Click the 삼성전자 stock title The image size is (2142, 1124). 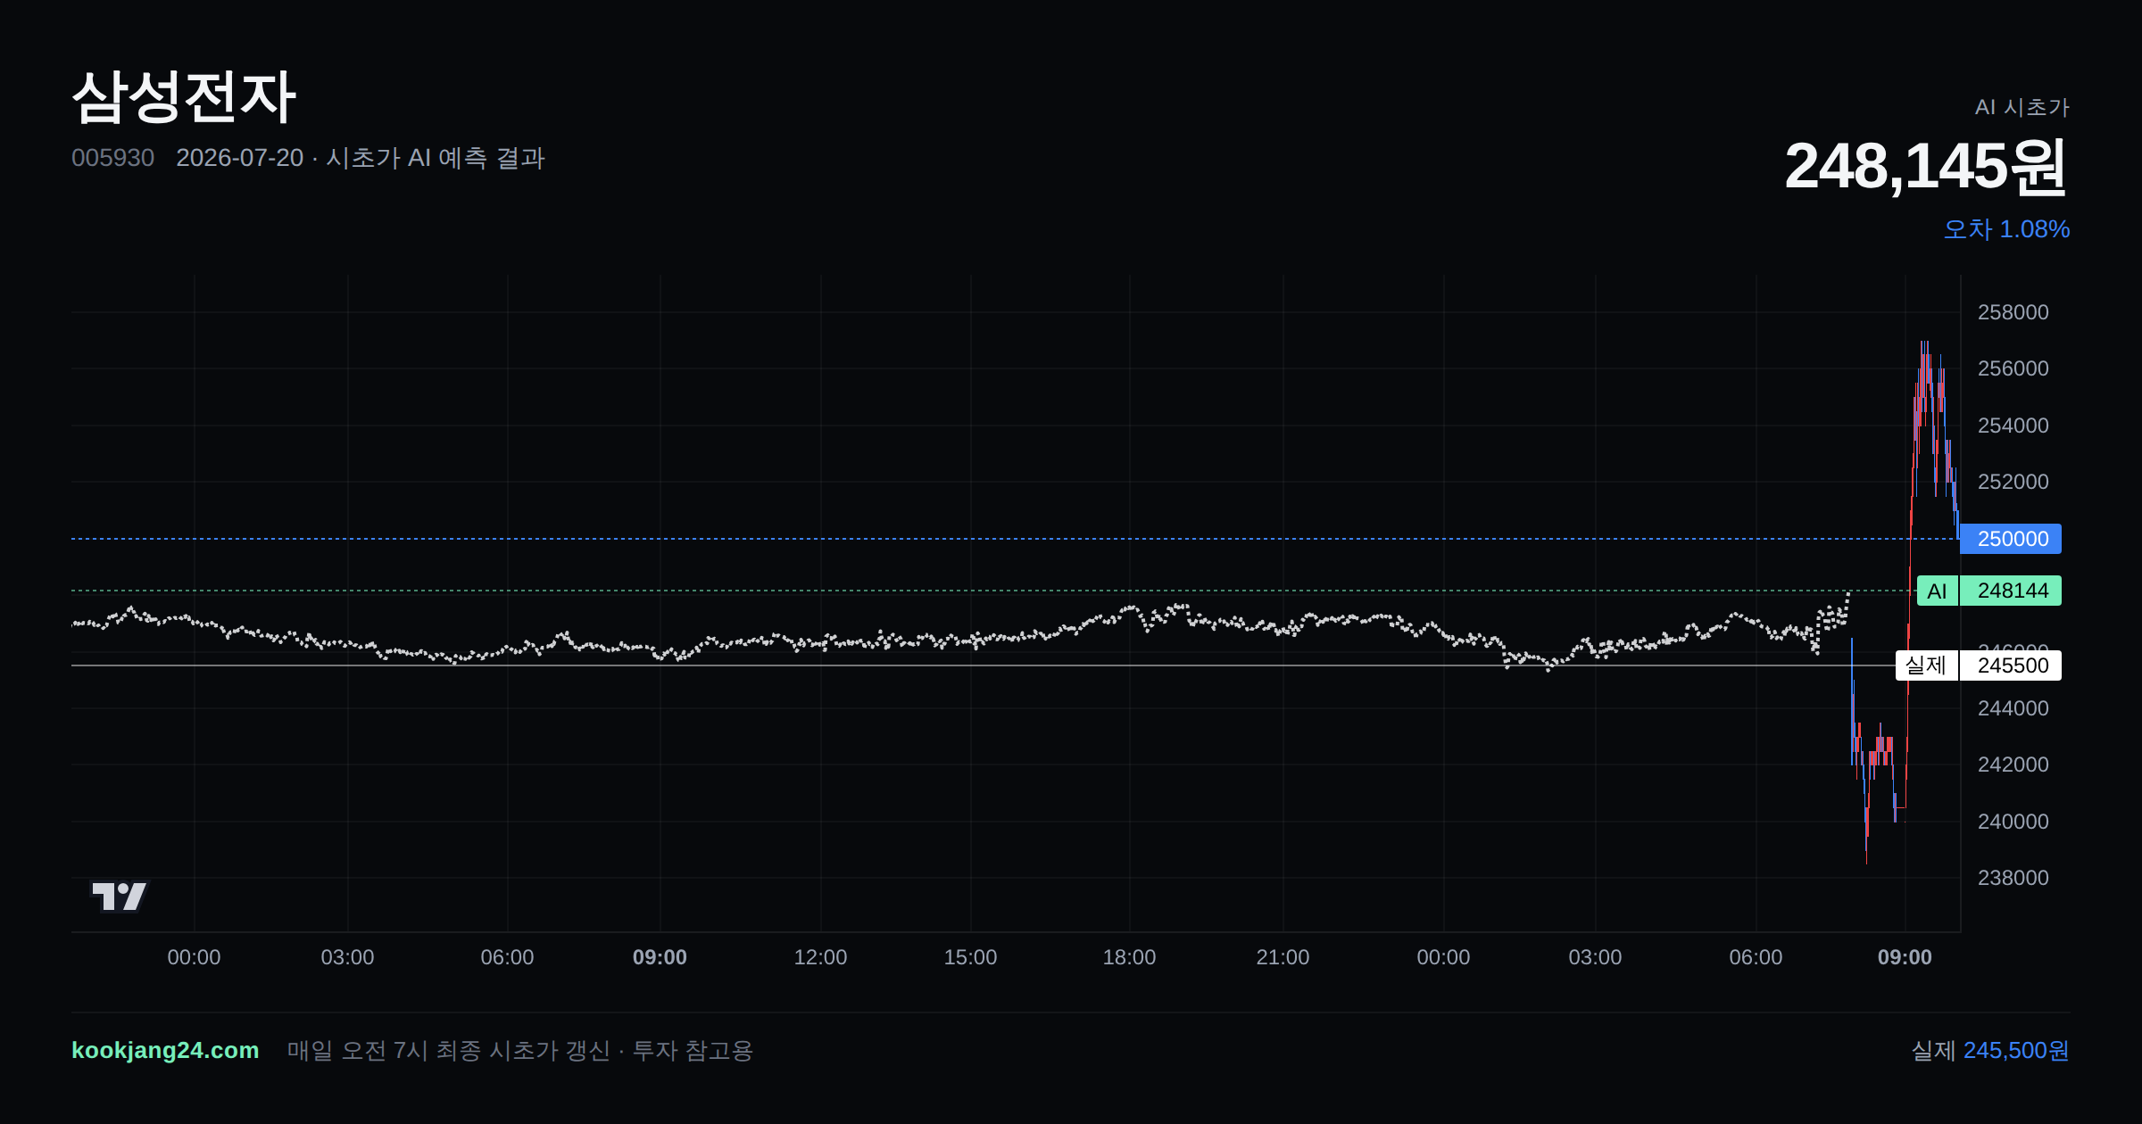pyautogui.click(x=184, y=96)
